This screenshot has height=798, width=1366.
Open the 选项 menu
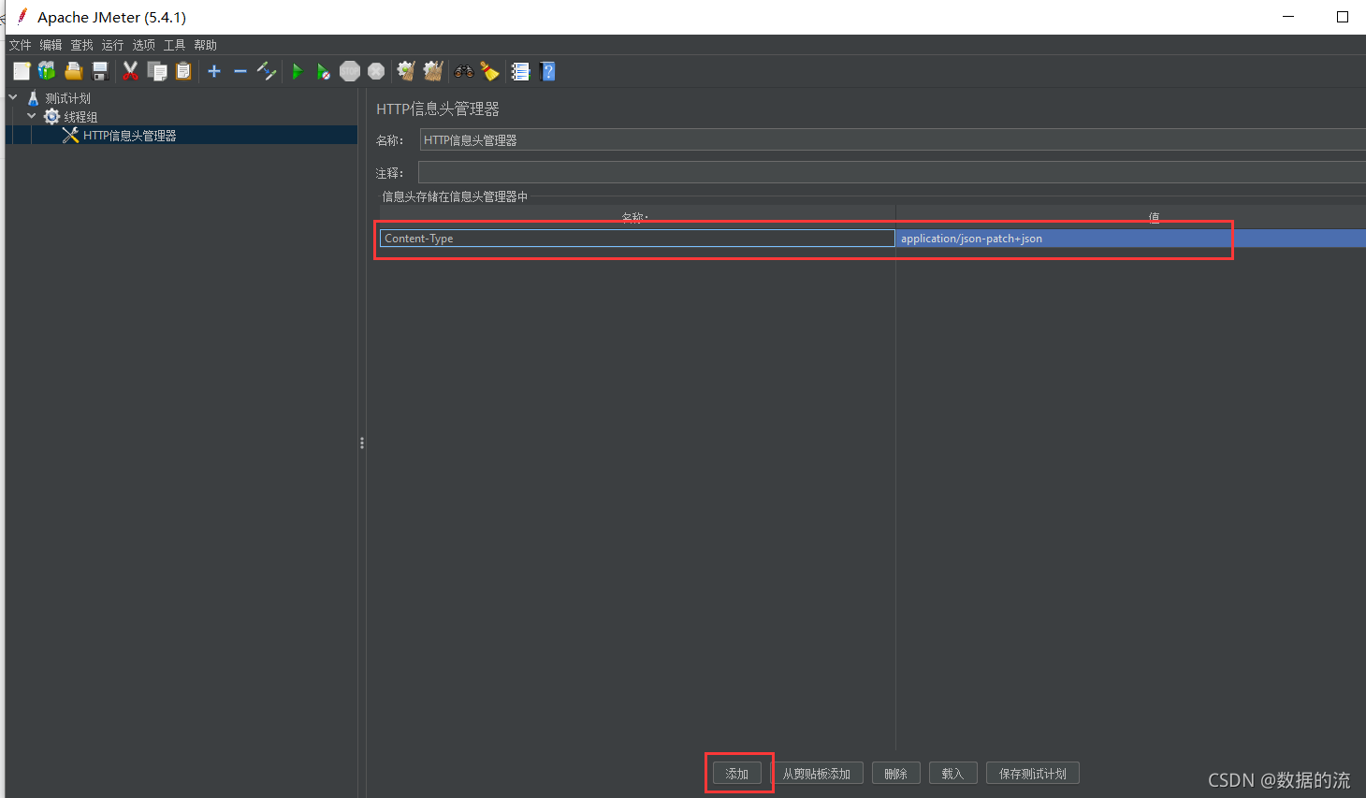143,45
